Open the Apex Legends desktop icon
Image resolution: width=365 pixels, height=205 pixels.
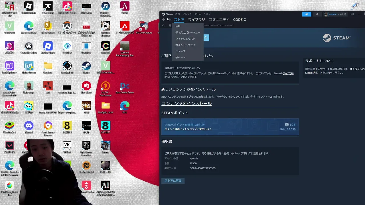pyautogui.click(x=125, y=28)
